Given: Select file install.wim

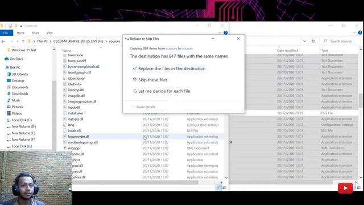Looking at the screenshot, I should pos(76,113).
